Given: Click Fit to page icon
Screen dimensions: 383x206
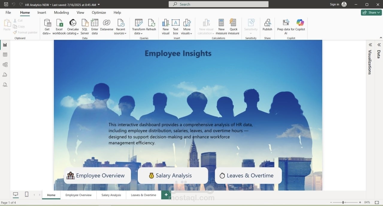Looking at the screenshot, I should pos(377,202).
